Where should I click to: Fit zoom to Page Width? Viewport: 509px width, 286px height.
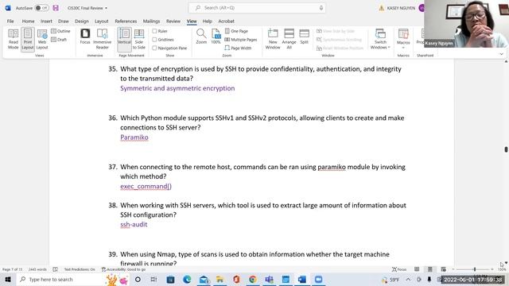click(x=238, y=48)
